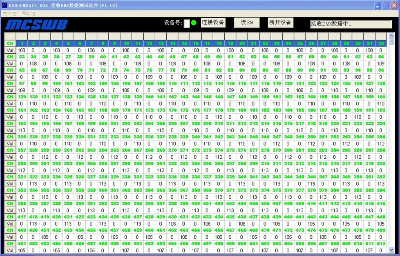Select channel header 33
400x256 pixels.
click(22, 57)
